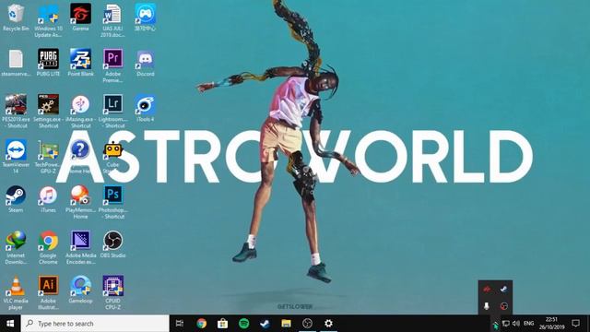Select the blue question-mark help icon
Screen dimensions: 590x332
click(x=80, y=149)
